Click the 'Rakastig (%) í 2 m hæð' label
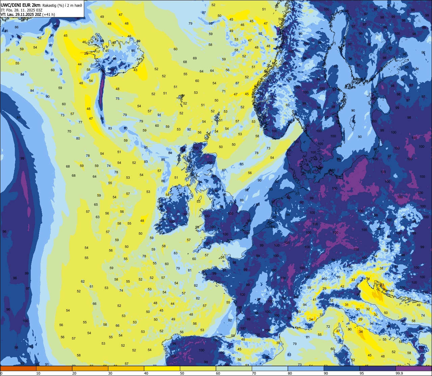Screen dimensions: 432x376 (62, 5)
